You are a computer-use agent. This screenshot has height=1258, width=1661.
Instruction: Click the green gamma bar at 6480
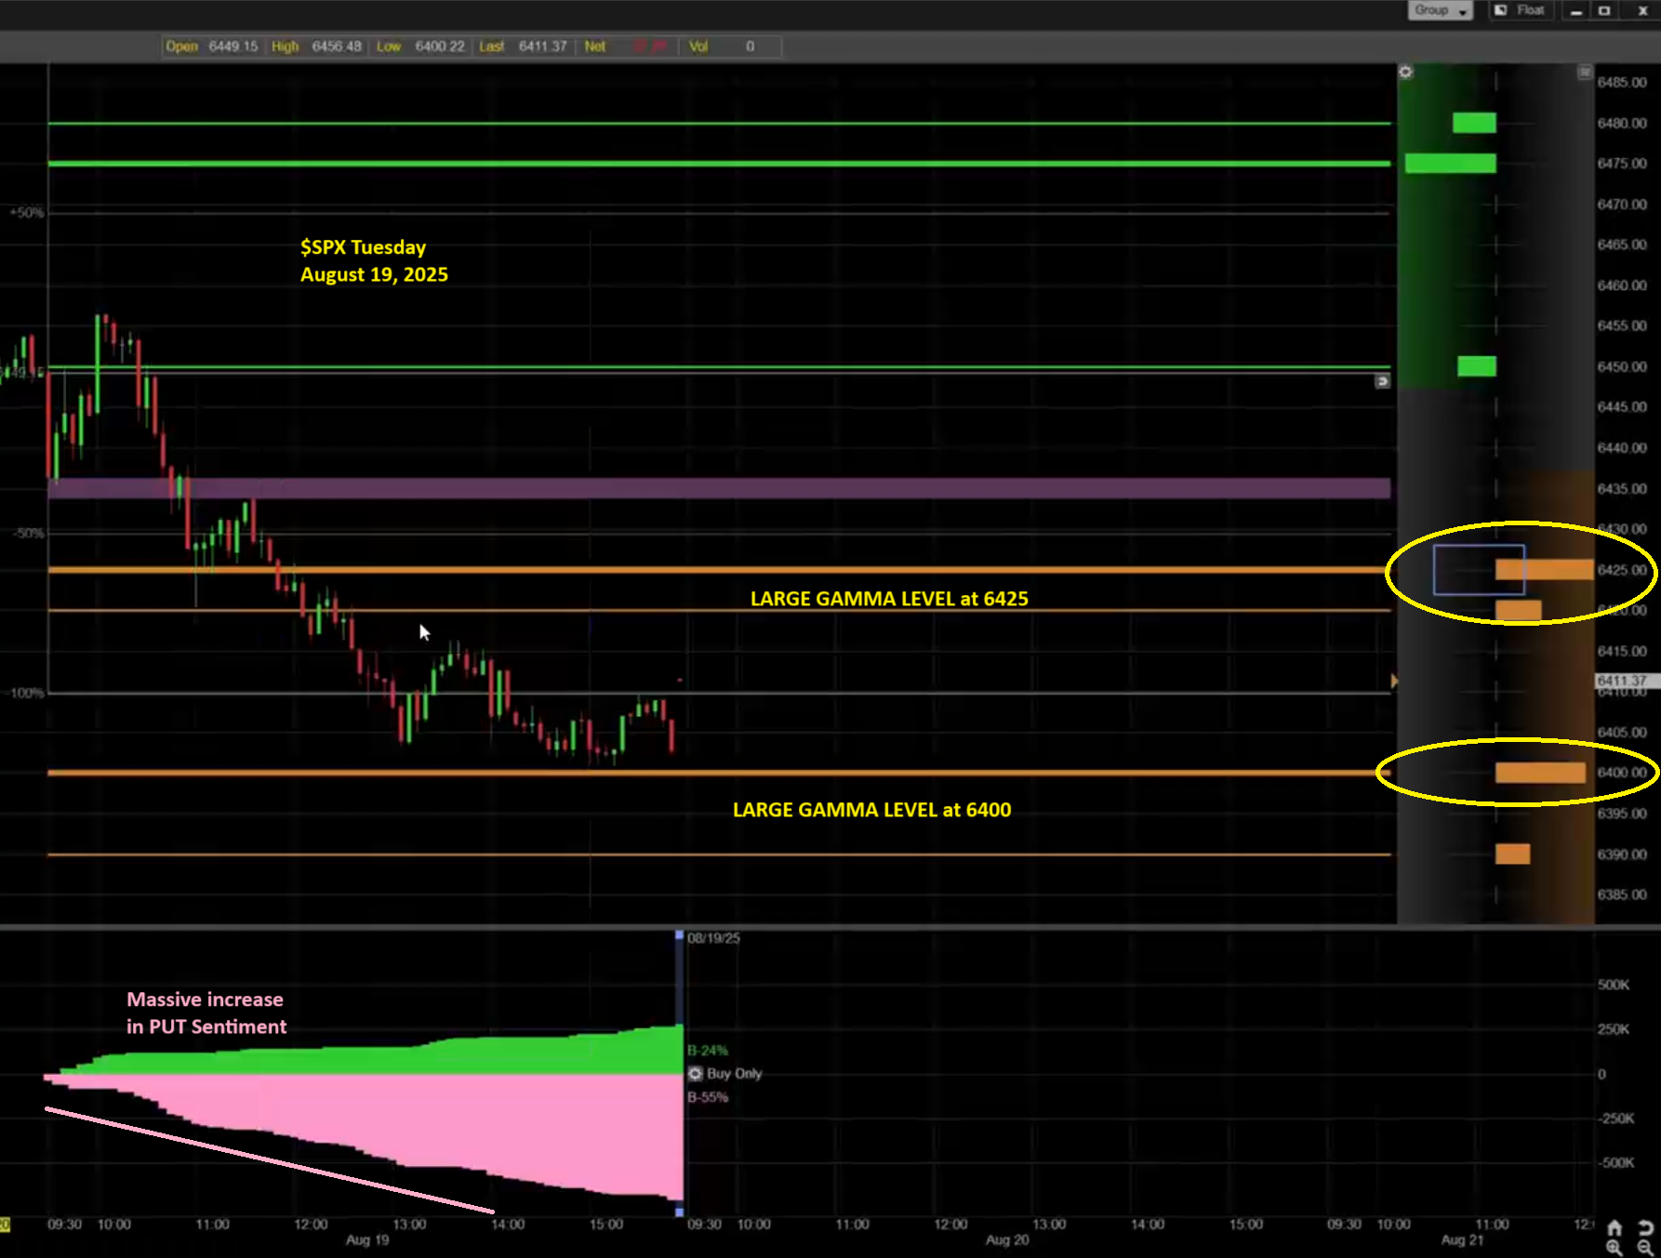pyautogui.click(x=1474, y=123)
